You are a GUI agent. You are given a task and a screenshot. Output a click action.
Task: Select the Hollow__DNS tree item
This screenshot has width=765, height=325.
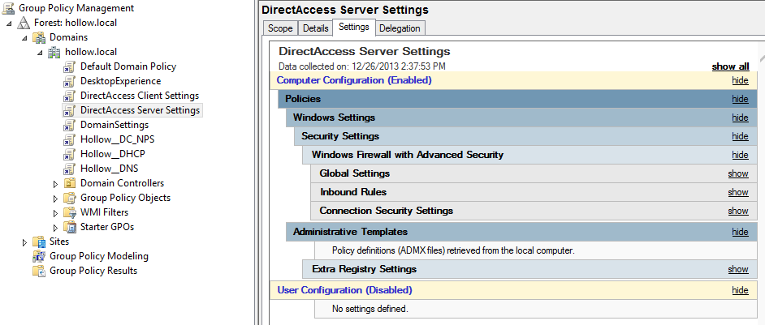pyautogui.click(x=110, y=169)
